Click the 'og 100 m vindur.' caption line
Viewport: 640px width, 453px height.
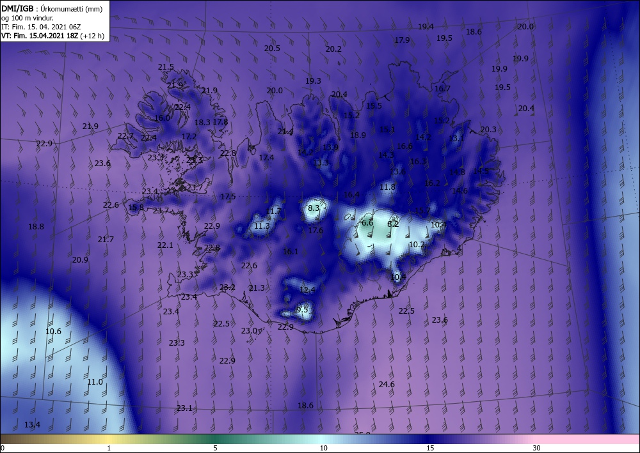(x=28, y=18)
